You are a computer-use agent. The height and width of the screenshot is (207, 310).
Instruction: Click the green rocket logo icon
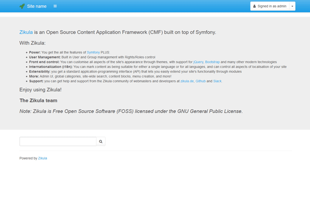click(22, 6)
